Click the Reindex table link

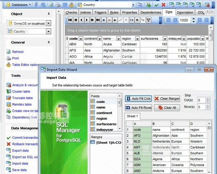(22, 104)
